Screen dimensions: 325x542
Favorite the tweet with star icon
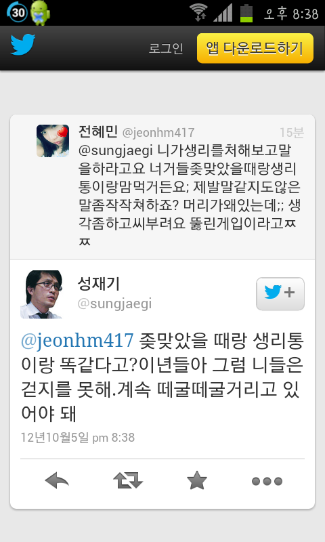pos(197,480)
